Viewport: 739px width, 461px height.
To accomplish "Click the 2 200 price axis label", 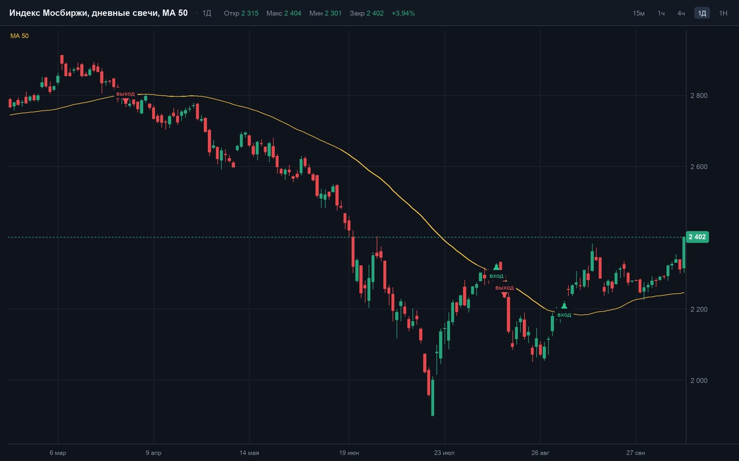I will [700, 309].
